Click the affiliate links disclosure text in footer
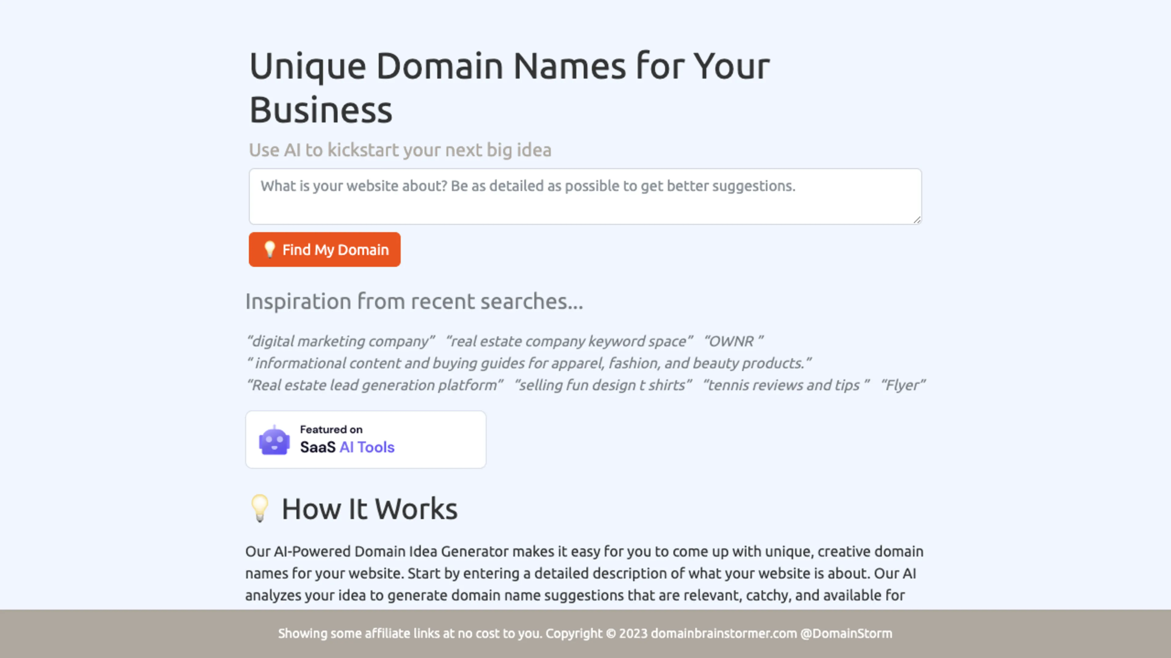The width and height of the screenshot is (1171, 658). click(410, 633)
